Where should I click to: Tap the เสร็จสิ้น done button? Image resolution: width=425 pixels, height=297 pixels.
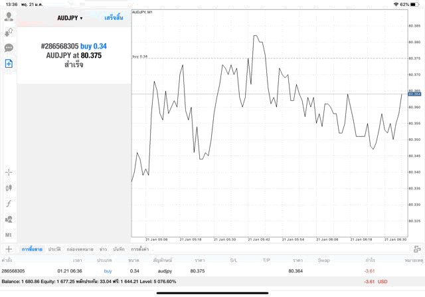(114, 18)
